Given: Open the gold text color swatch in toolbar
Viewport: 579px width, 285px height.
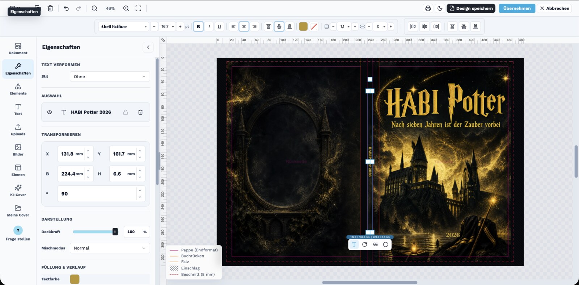Looking at the screenshot, I should pos(303,26).
